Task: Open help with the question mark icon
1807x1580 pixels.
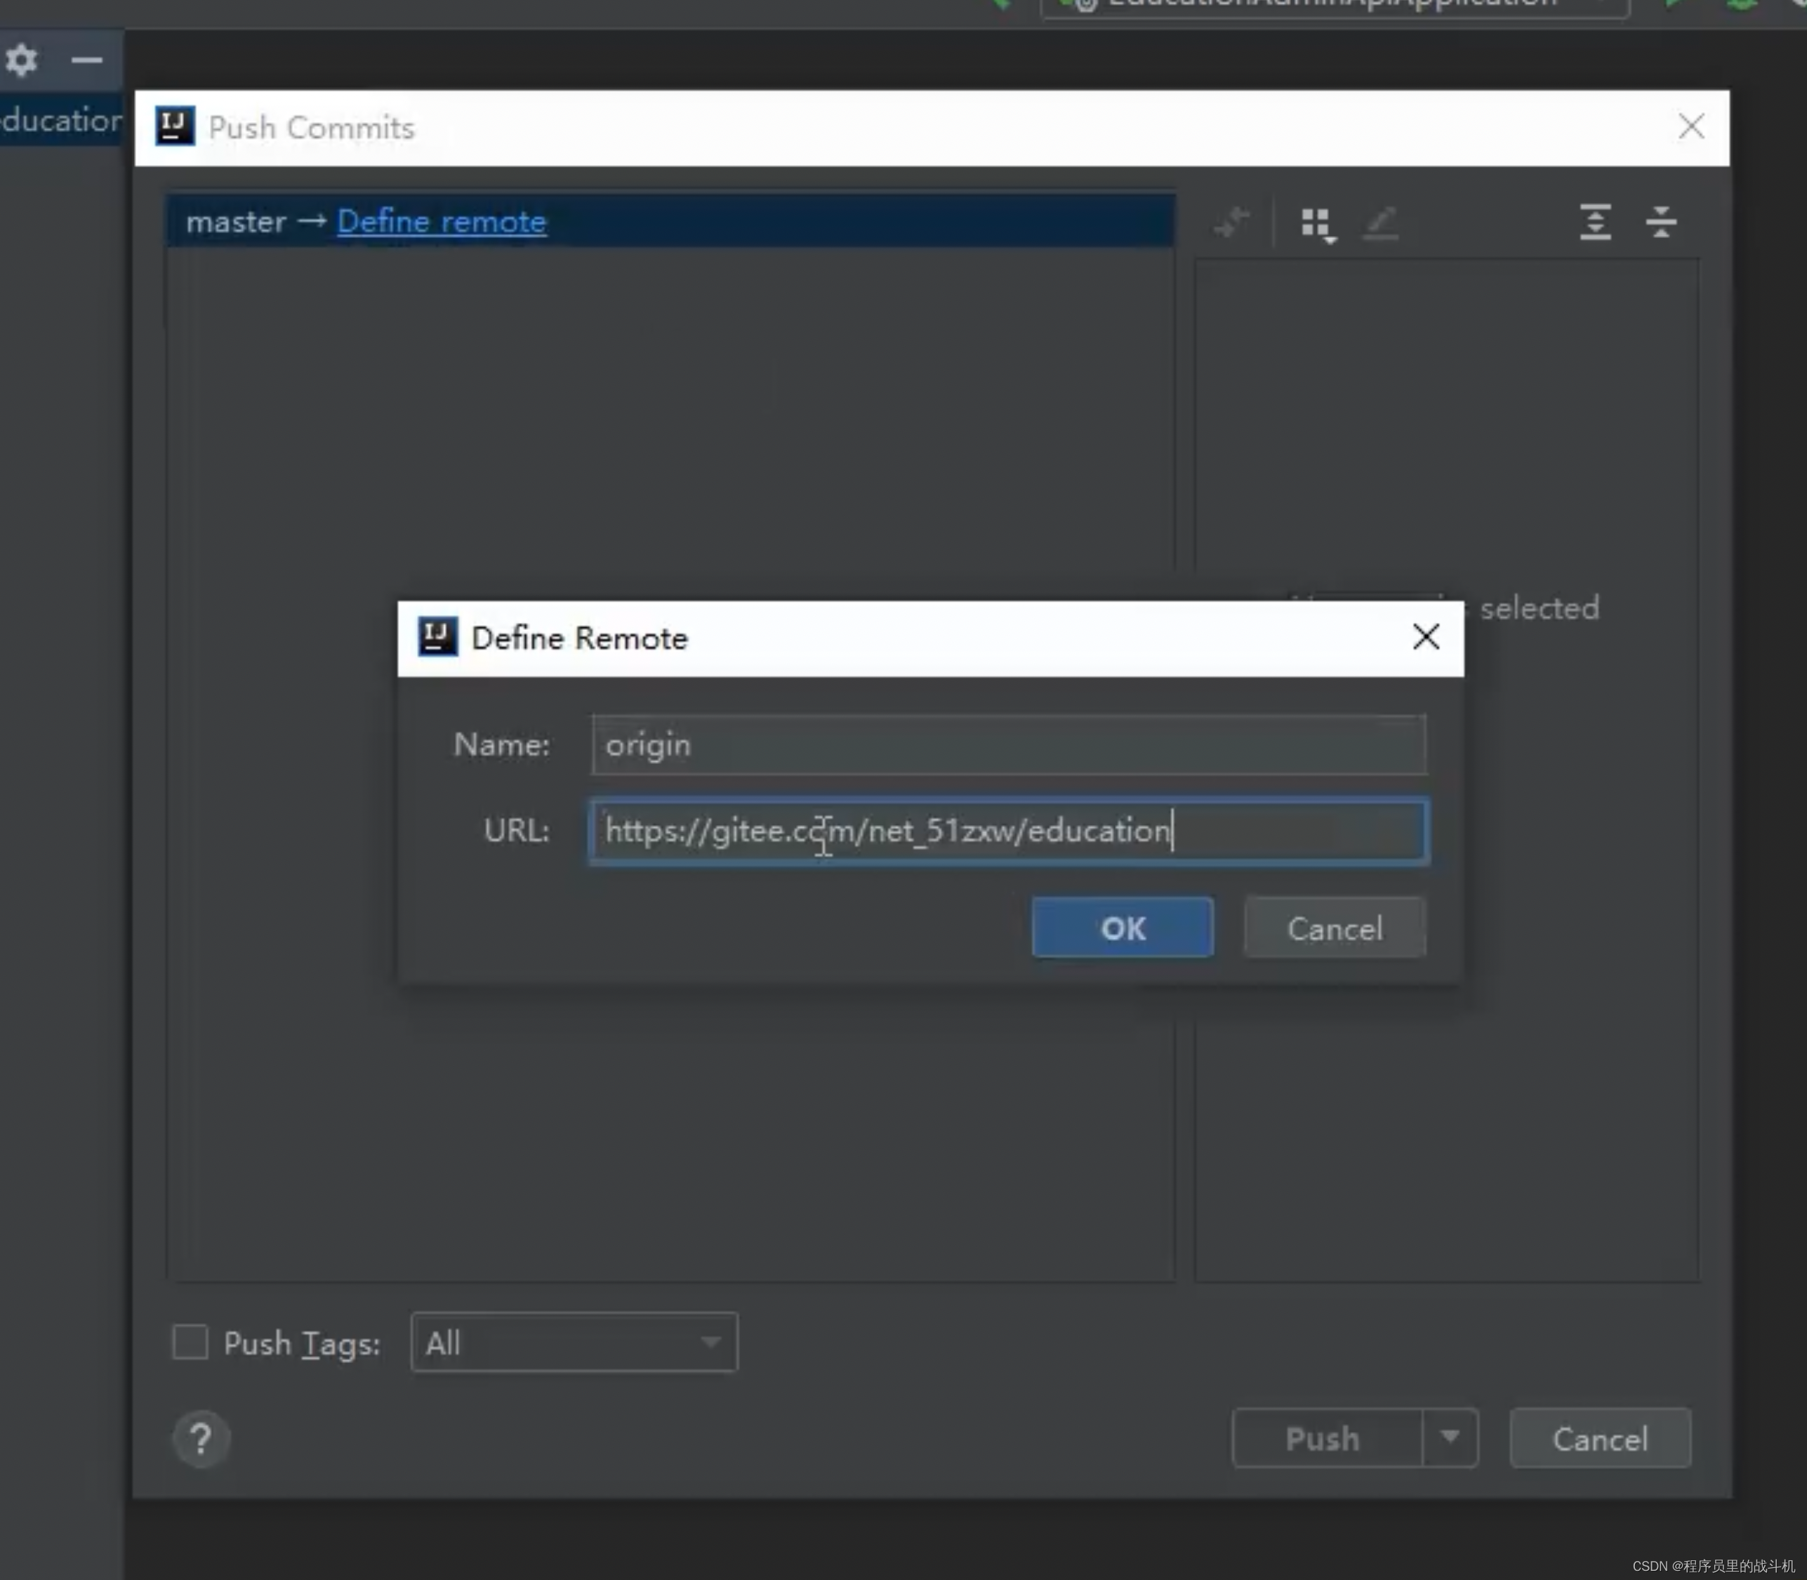Action: pyautogui.click(x=201, y=1438)
